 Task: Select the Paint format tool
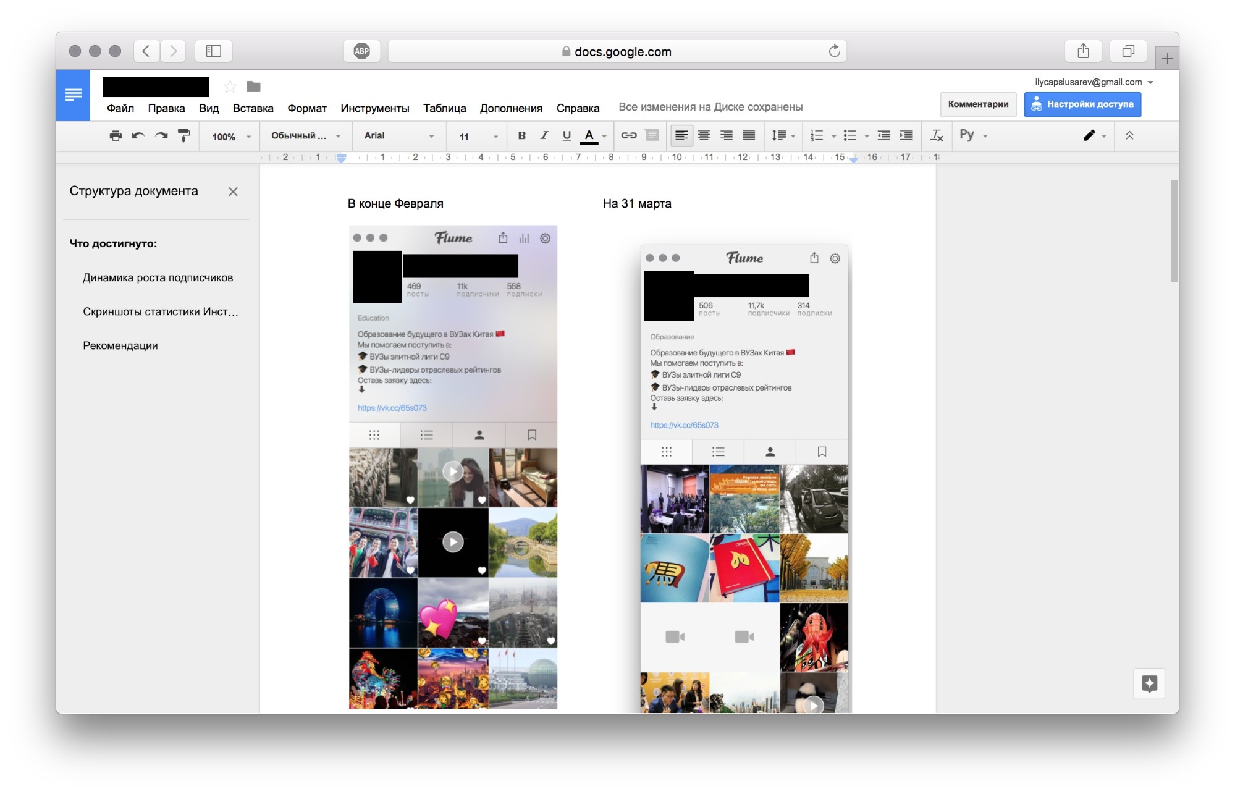click(x=184, y=135)
